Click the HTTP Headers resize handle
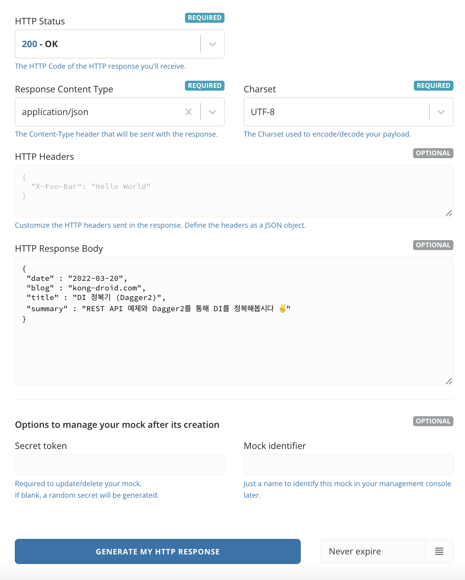The height and width of the screenshot is (580, 465). pyautogui.click(x=449, y=213)
